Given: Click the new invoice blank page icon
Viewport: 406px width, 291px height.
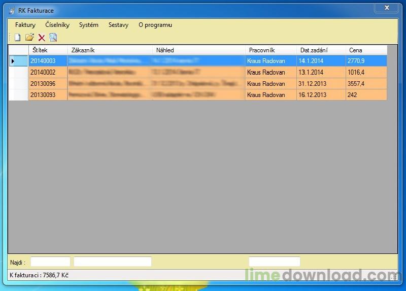Looking at the screenshot, I should (17, 38).
